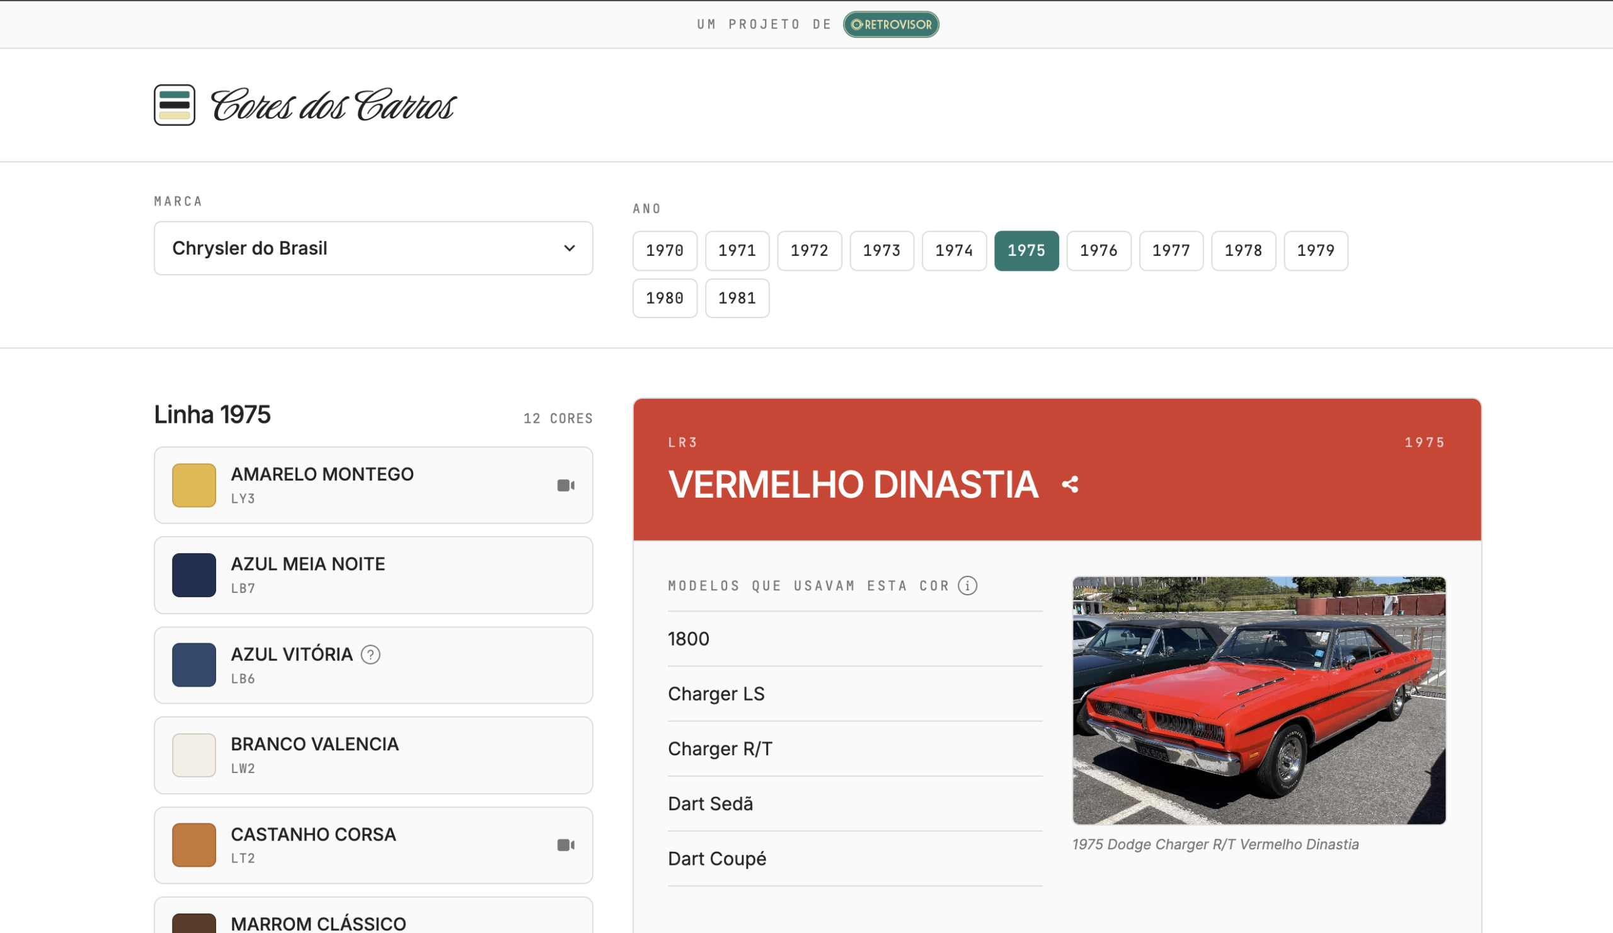The height and width of the screenshot is (933, 1613).
Task: Choose year 1977
Action: tap(1171, 251)
